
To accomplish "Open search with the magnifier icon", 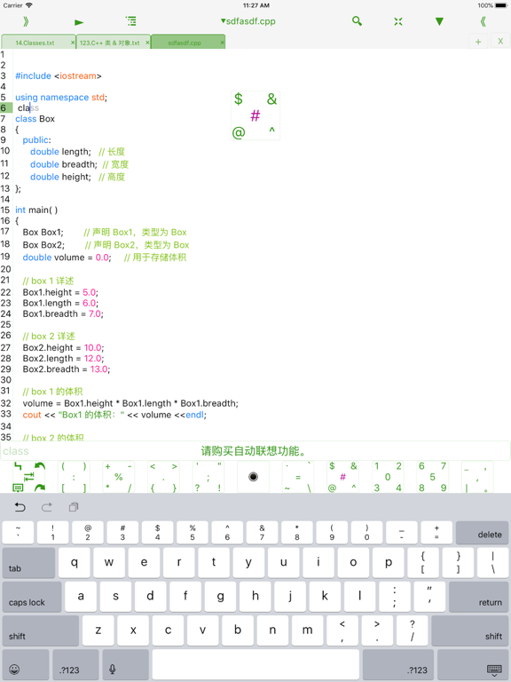I will pos(357,21).
